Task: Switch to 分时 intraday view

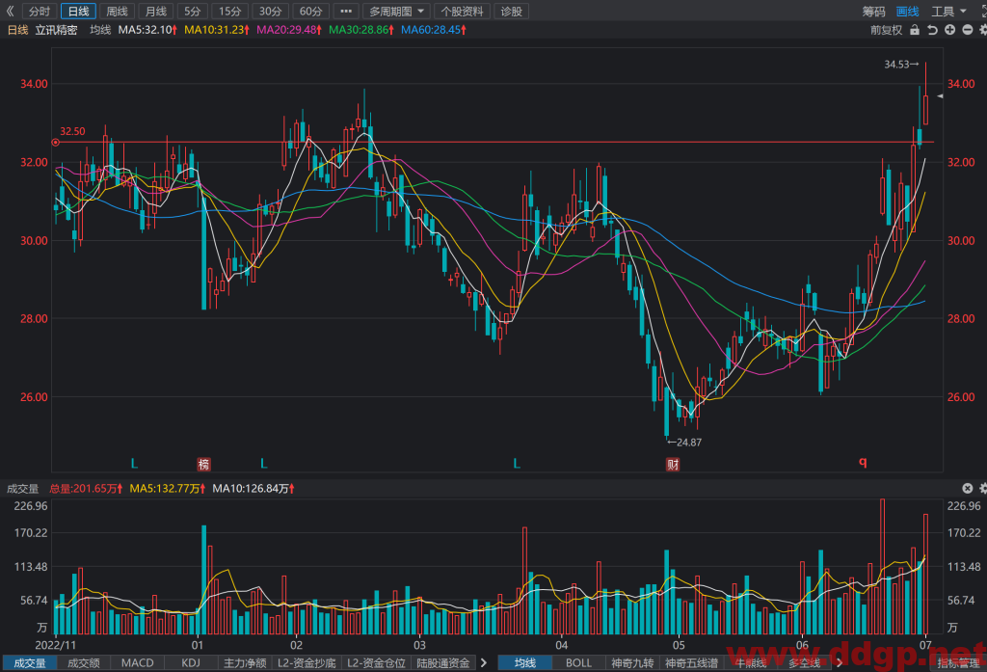Action: 39,12
